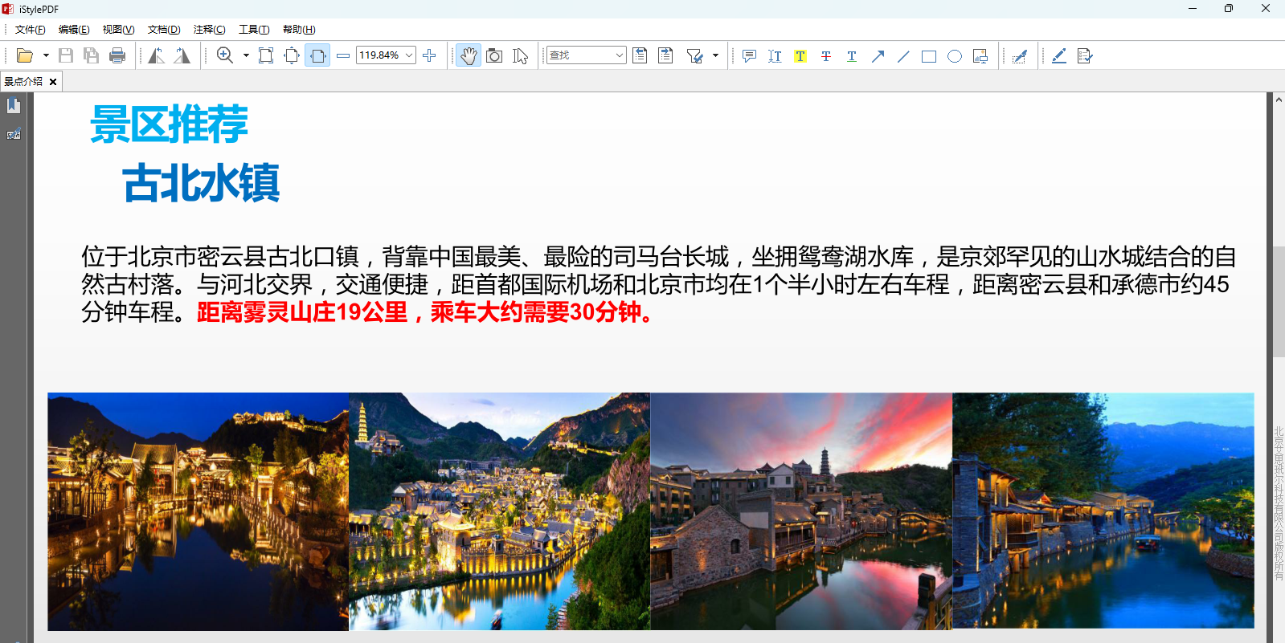Click the vertical scrollbar thumb

pyautogui.click(x=1278, y=301)
